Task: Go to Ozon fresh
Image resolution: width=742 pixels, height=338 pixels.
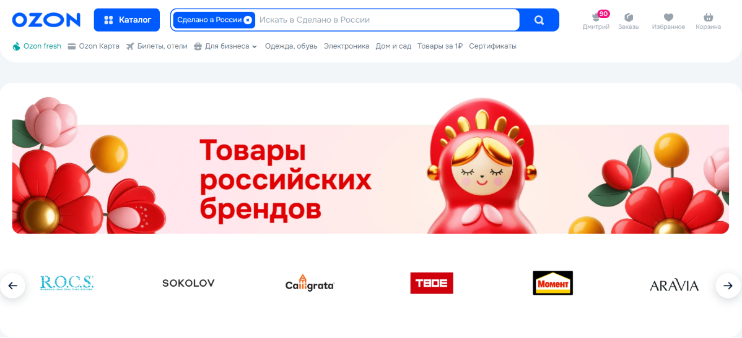Action: [37, 46]
